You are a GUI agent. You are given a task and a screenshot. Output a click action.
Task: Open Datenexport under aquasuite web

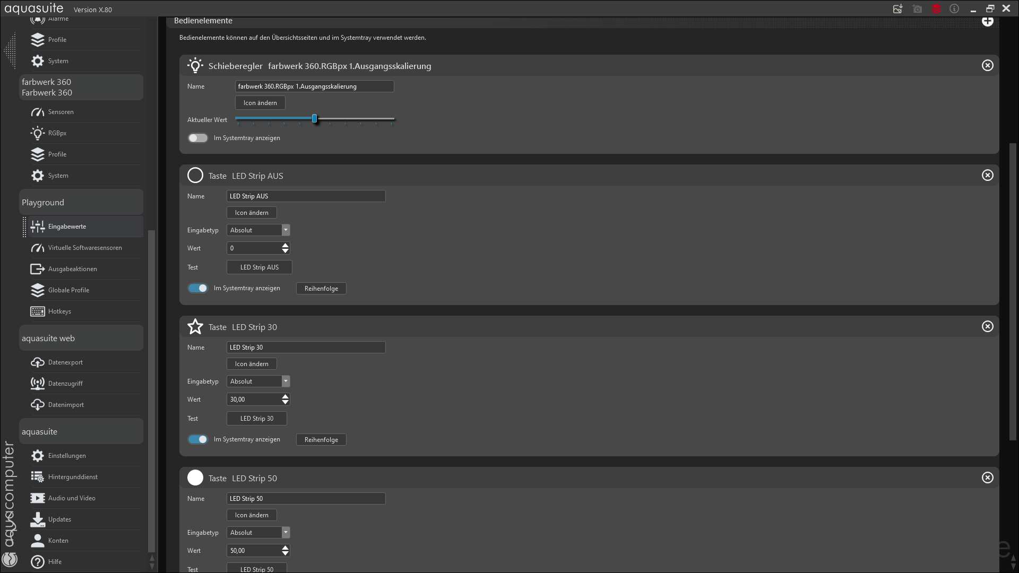(65, 362)
